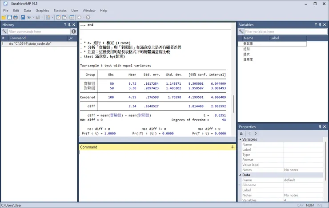Click the Label column header in Variables
329x208 pixels.
[288, 38]
